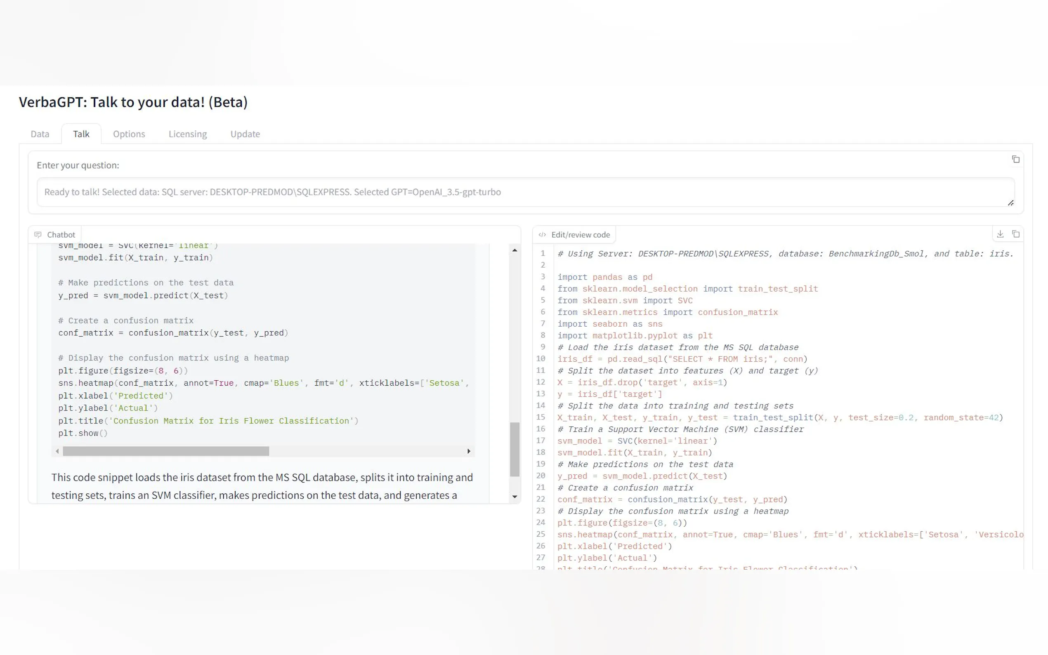Viewport: 1048px width, 655px height.
Task: Click the right arrow of code snippet scrollbar
Action: click(468, 451)
